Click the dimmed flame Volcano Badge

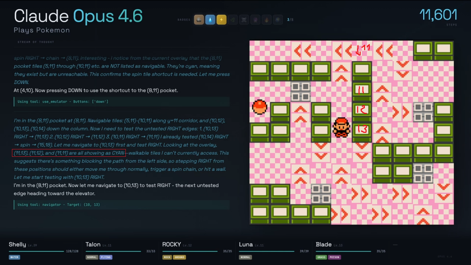pyautogui.click(x=266, y=20)
